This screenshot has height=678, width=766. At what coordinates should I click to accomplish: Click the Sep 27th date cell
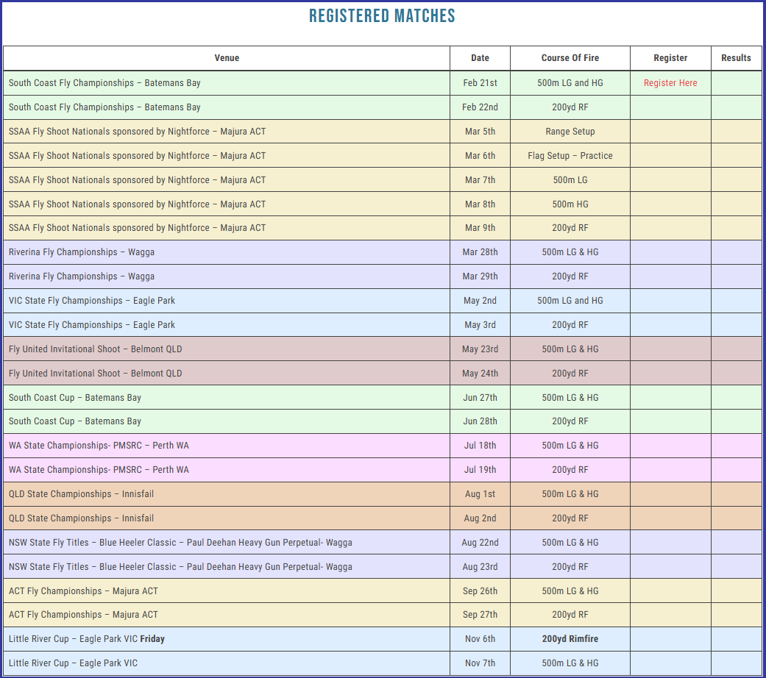[480, 615]
